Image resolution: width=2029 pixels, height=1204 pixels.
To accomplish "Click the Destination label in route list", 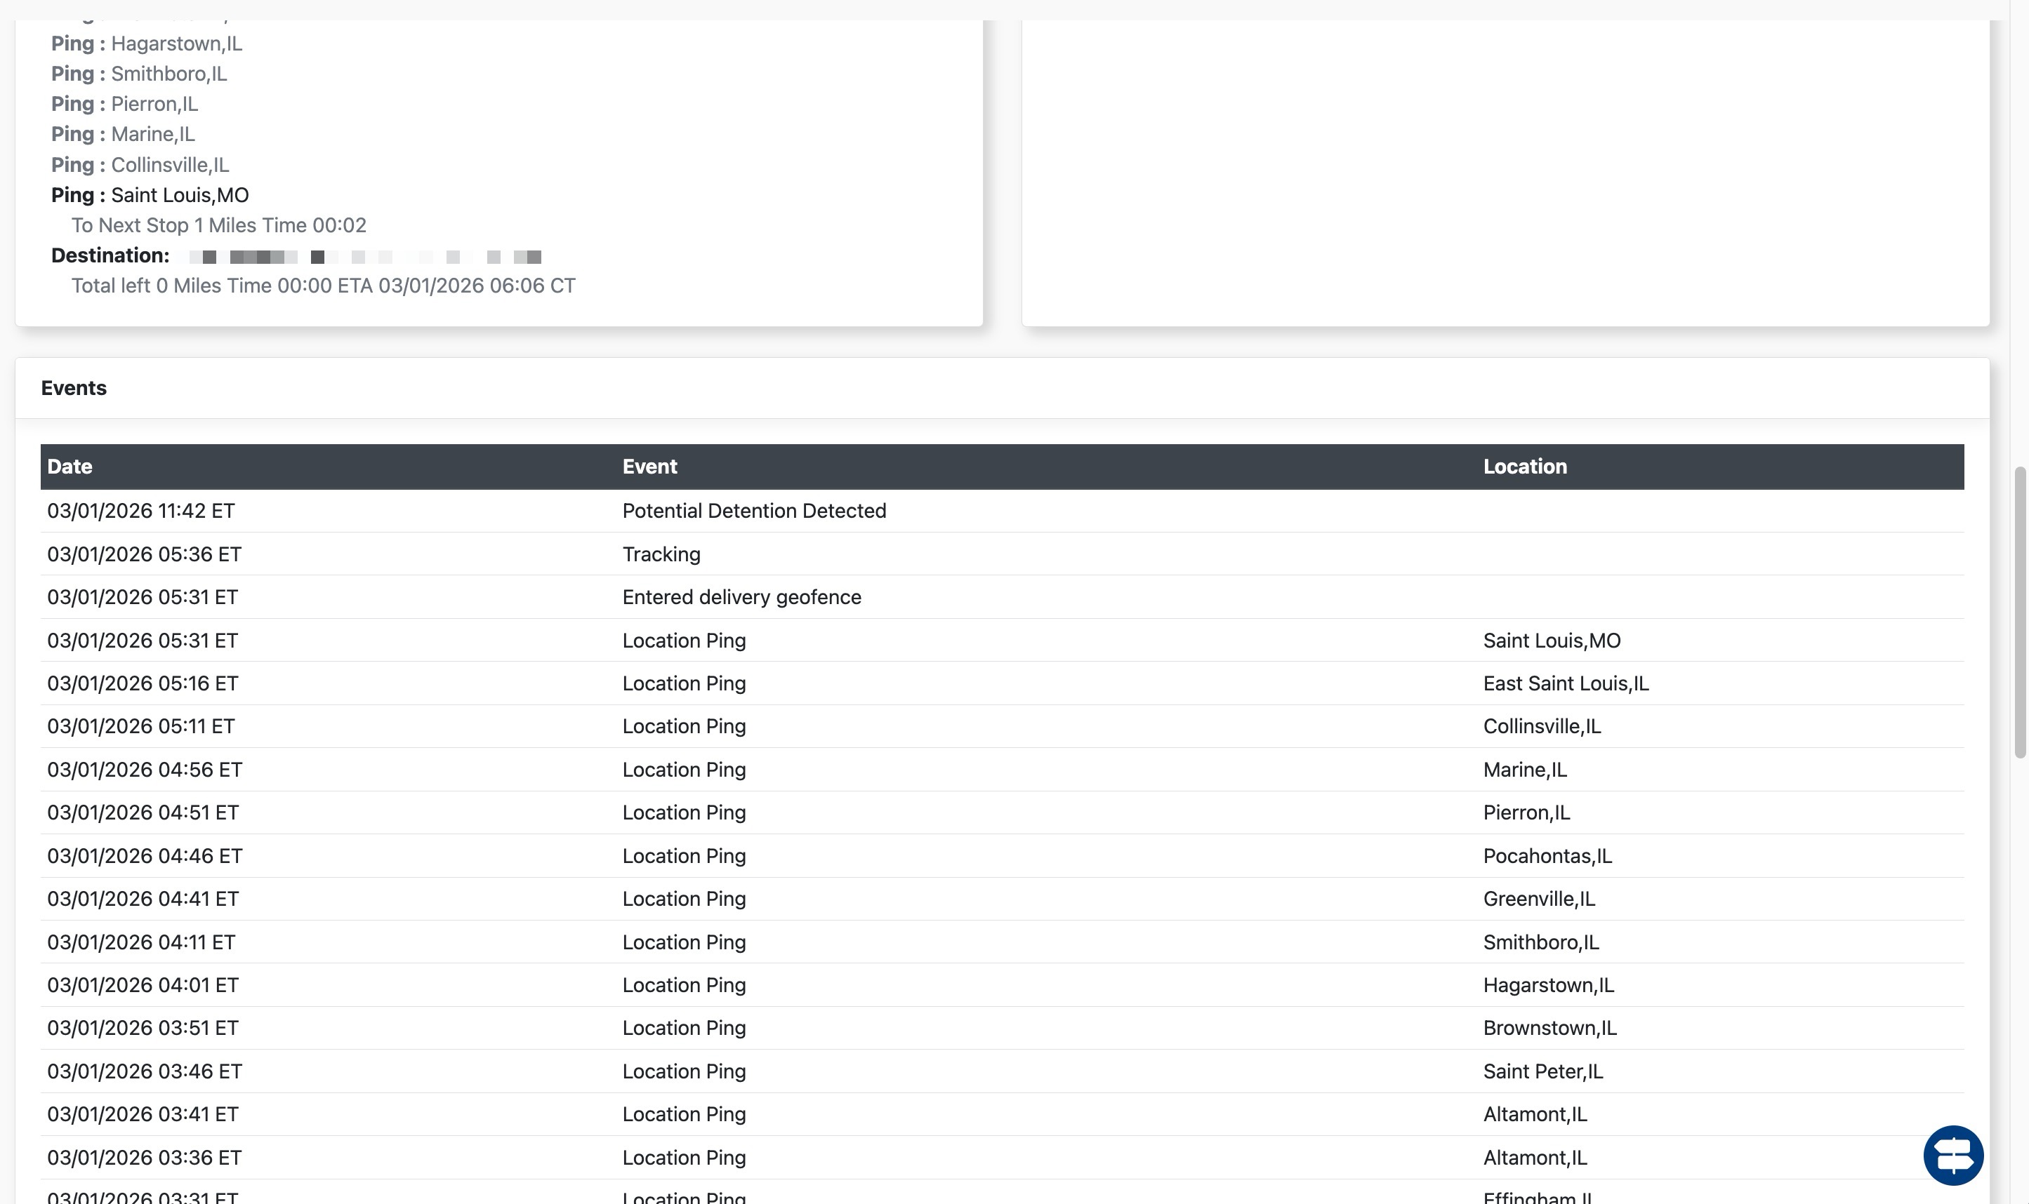I will tap(110, 255).
